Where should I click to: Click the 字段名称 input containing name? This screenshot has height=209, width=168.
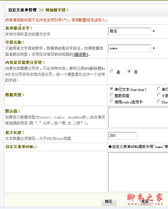tap(129, 48)
